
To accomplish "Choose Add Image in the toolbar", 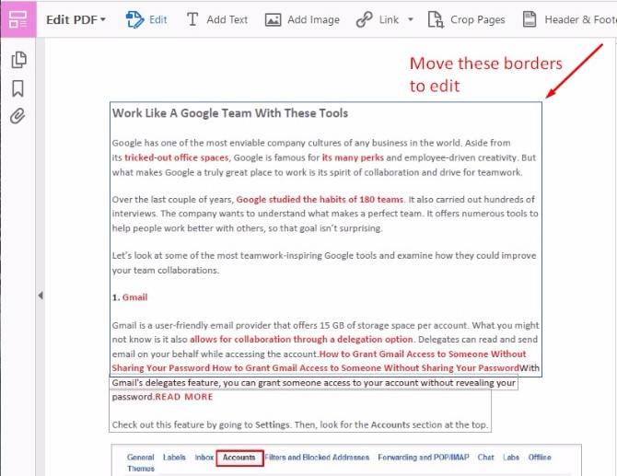I will pos(313,19).
